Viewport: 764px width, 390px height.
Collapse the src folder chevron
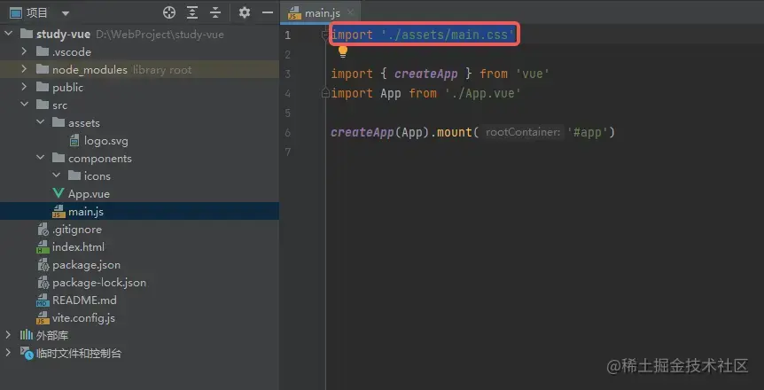point(24,105)
